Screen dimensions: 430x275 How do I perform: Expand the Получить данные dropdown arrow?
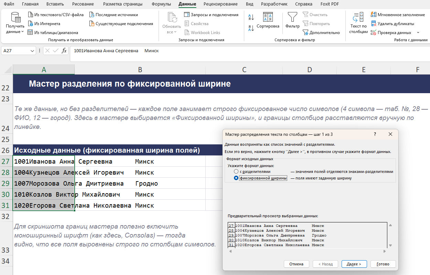point(23,32)
